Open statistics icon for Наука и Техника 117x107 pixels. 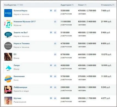(x=55, y=43)
